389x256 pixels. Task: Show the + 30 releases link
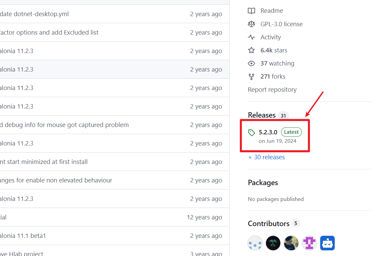267,157
